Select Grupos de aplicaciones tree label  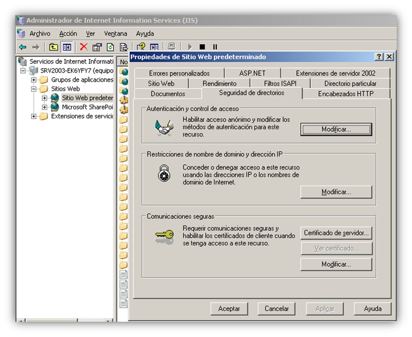[82, 79]
